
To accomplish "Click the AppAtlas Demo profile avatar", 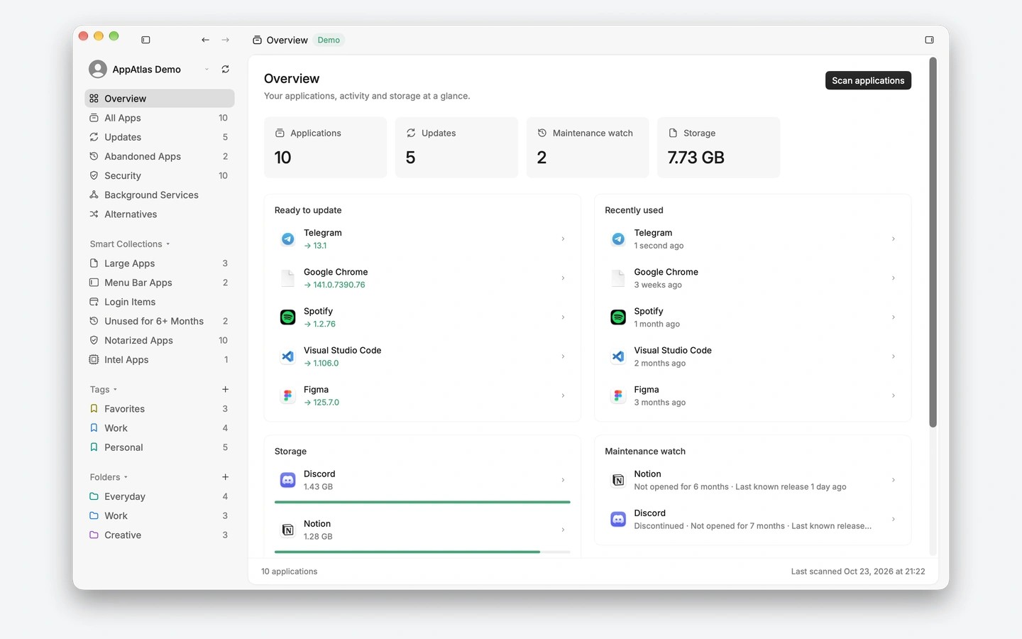I will pos(98,70).
